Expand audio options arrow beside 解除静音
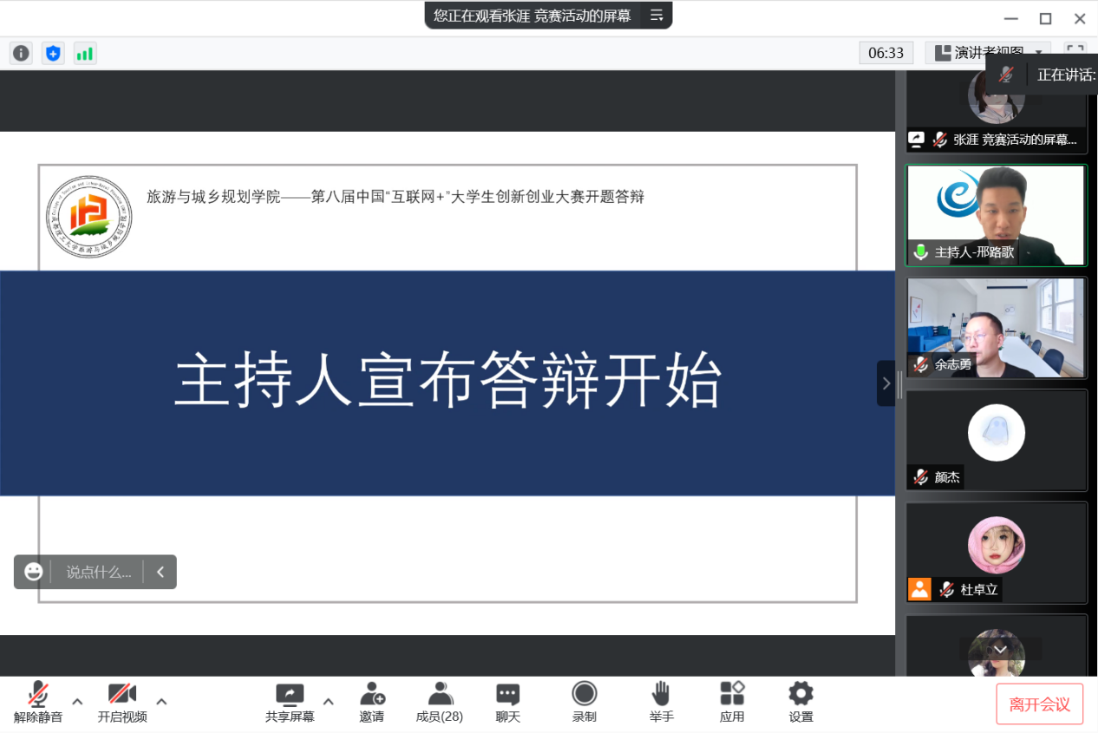 click(x=77, y=702)
